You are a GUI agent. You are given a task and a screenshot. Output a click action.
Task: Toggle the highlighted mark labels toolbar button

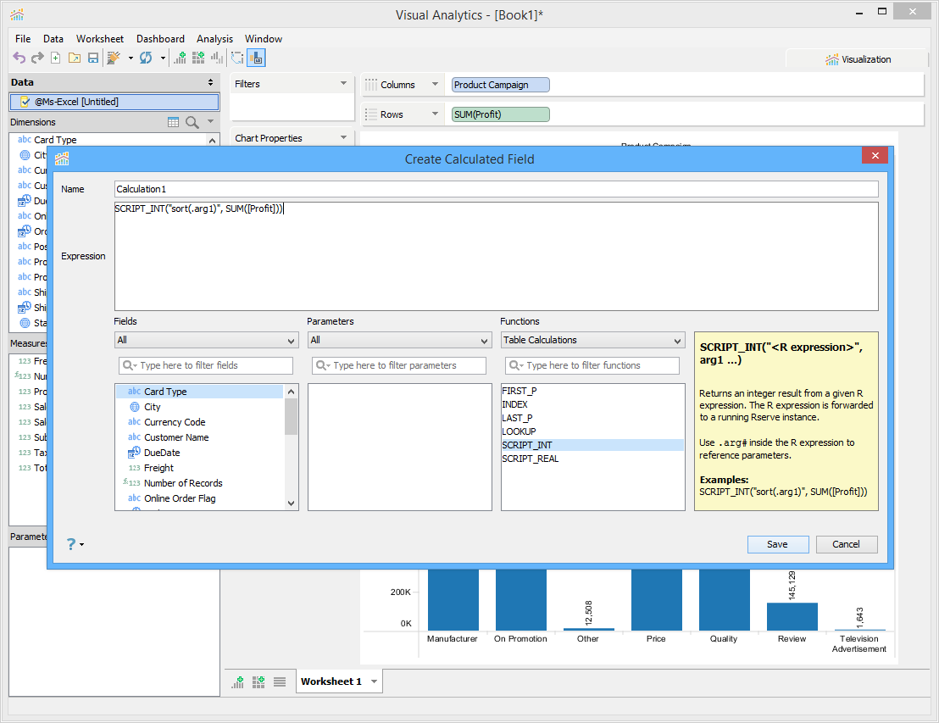click(256, 58)
